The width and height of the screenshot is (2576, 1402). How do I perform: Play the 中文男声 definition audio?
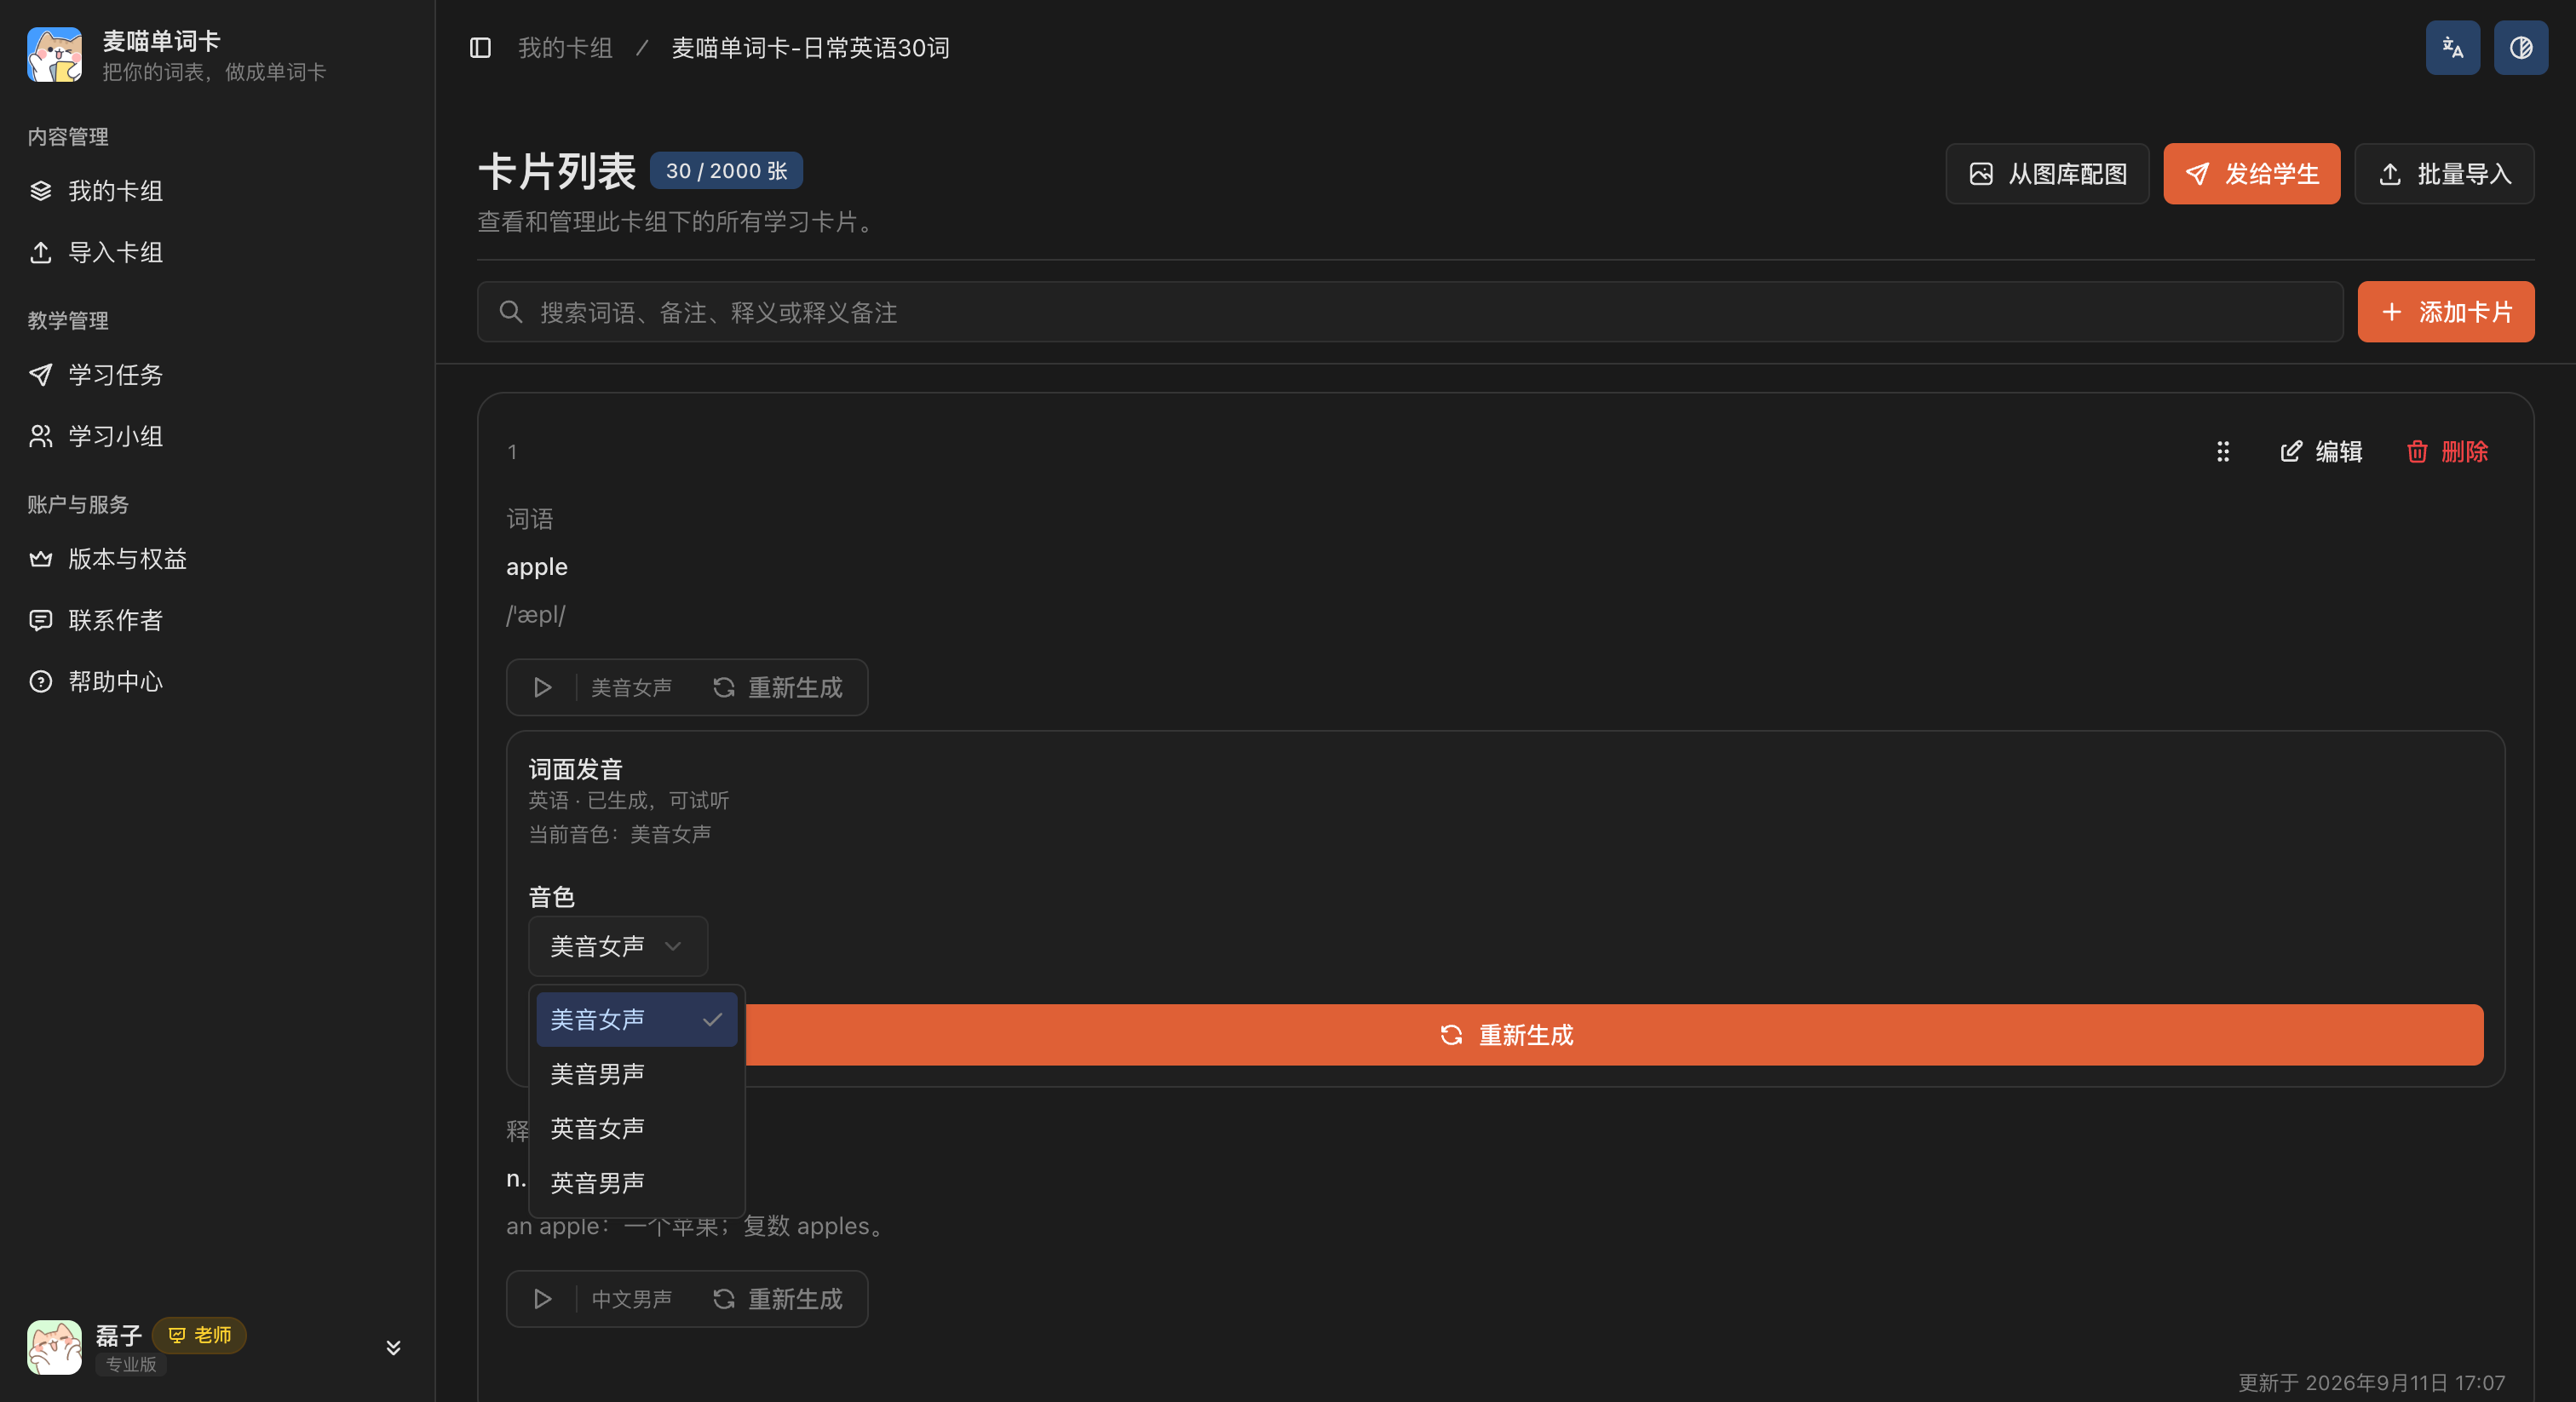click(x=542, y=1299)
